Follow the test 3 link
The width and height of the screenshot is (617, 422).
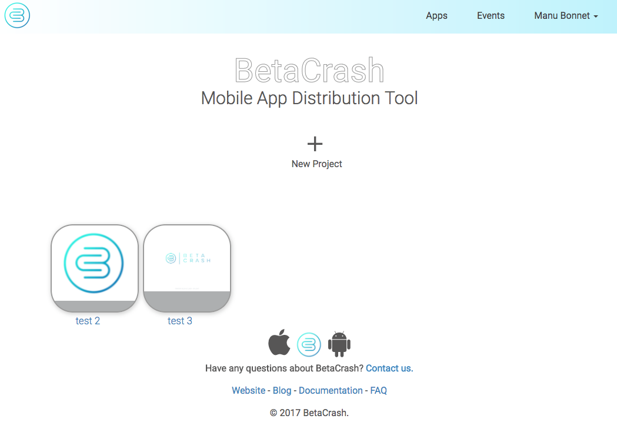point(180,321)
